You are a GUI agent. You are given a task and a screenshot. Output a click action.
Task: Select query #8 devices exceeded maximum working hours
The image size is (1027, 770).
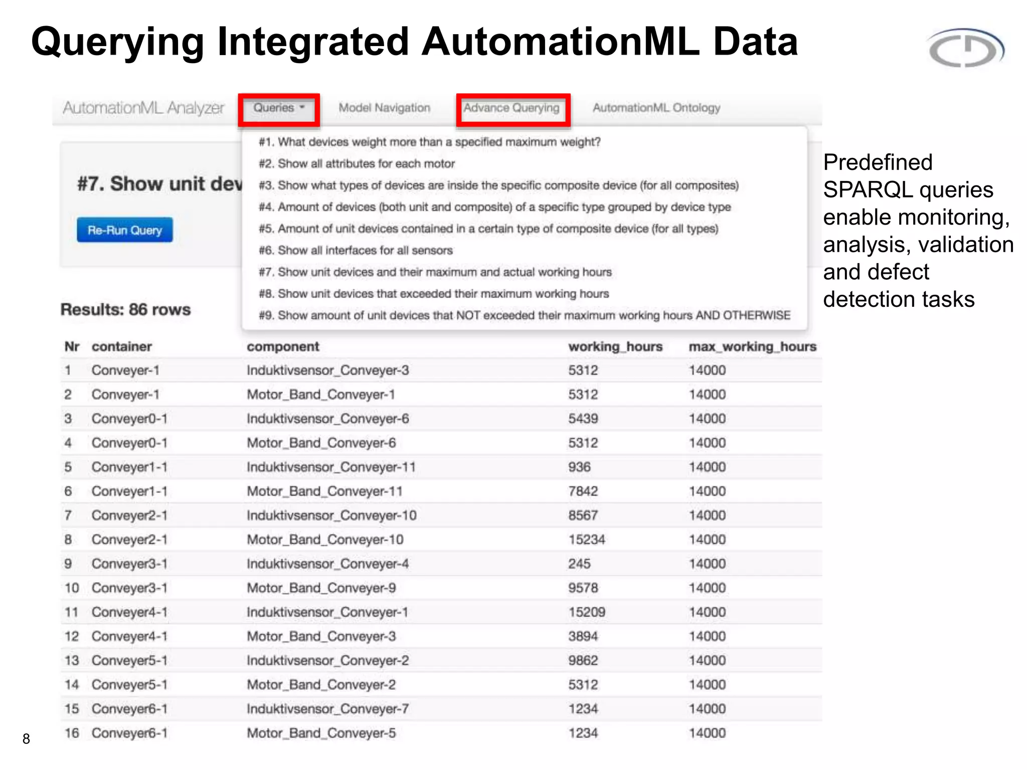click(434, 294)
